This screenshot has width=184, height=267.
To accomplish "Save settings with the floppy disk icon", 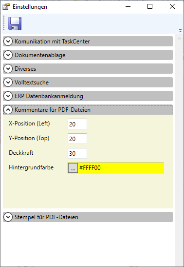I will (x=15, y=23).
